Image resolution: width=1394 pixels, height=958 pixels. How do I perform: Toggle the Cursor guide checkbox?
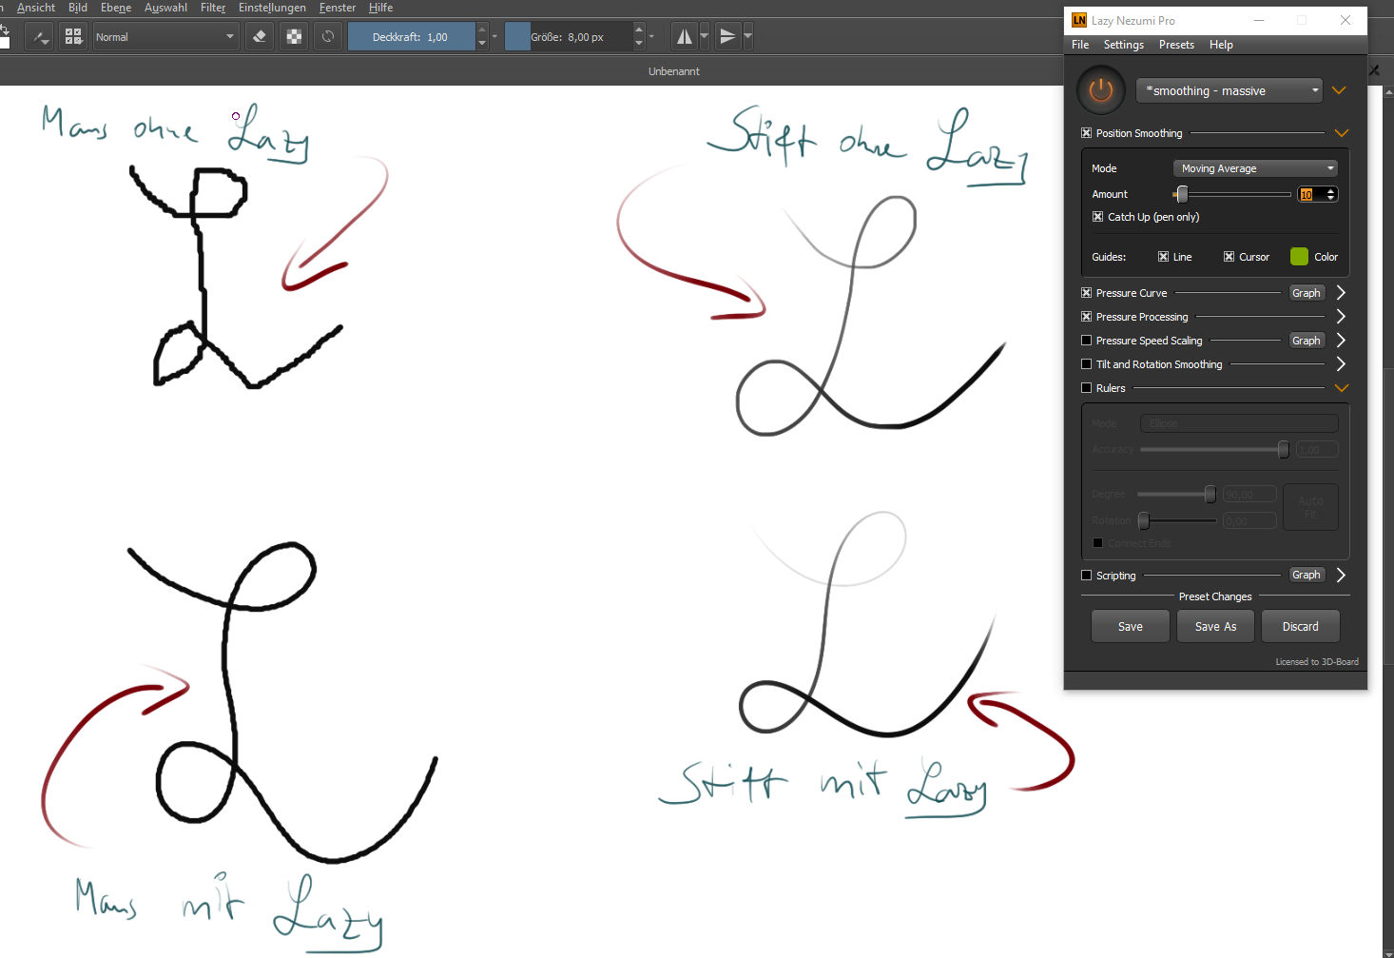point(1229,257)
